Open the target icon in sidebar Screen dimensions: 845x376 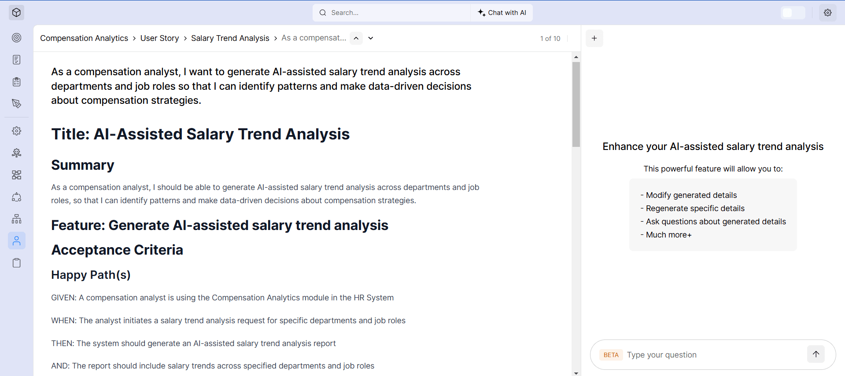coord(16,38)
